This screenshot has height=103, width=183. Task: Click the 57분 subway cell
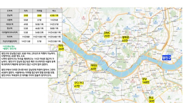(x=39, y=41)
